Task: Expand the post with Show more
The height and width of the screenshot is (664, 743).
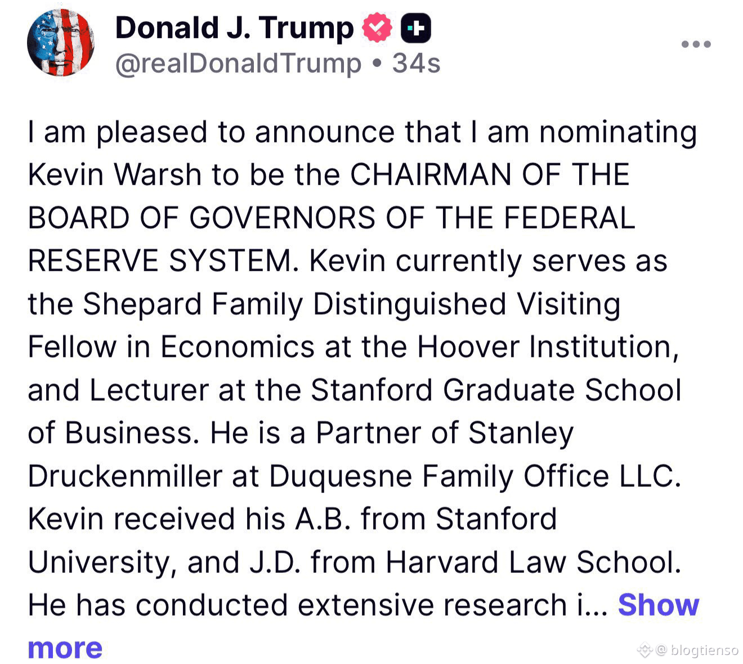Action: coord(658,605)
